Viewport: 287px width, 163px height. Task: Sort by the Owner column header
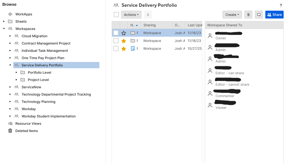[178, 25]
